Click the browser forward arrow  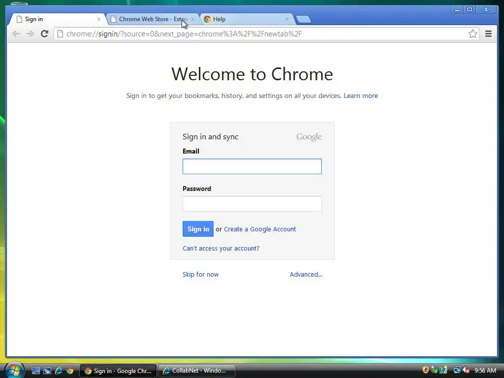pos(30,34)
